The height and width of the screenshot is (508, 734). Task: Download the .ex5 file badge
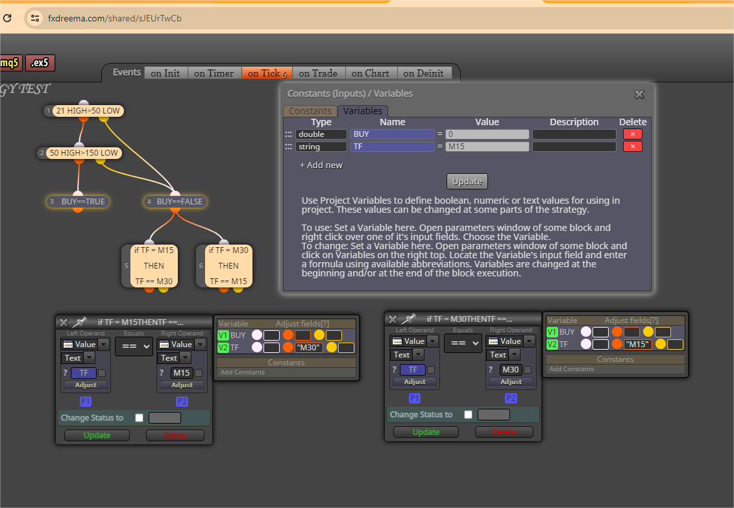pyautogui.click(x=40, y=63)
